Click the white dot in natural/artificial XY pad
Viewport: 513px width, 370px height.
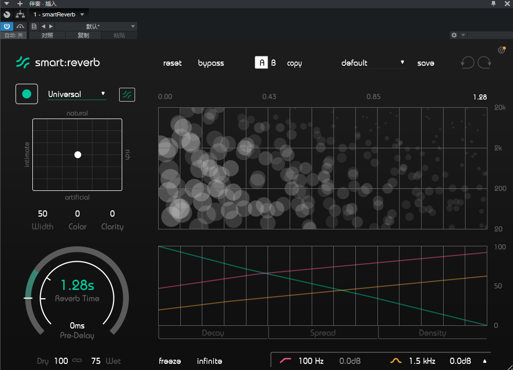coord(78,154)
